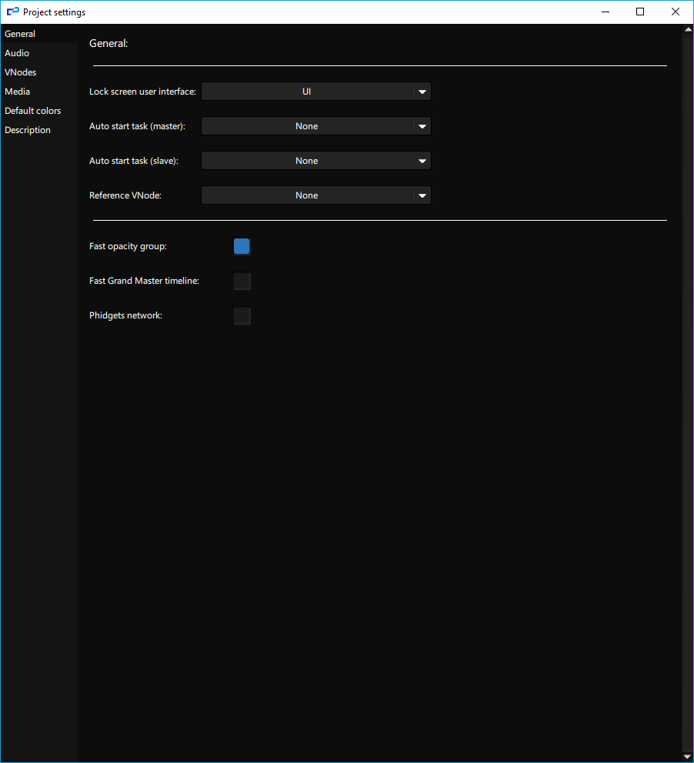Viewport: 694px width, 763px height.
Task: Click the Project settings app icon
Action: [x=12, y=12]
